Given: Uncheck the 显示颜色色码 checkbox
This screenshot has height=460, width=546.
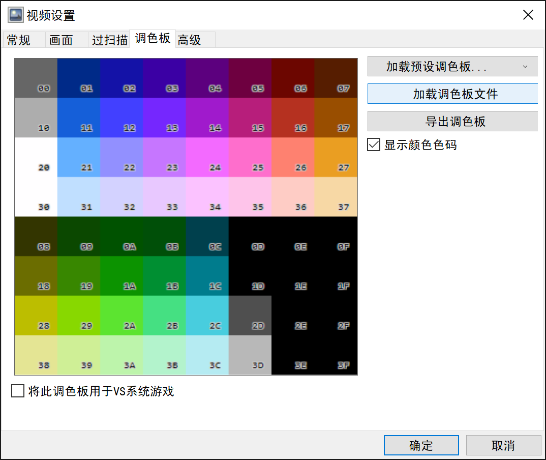Looking at the screenshot, I should click(x=374, y=145).
